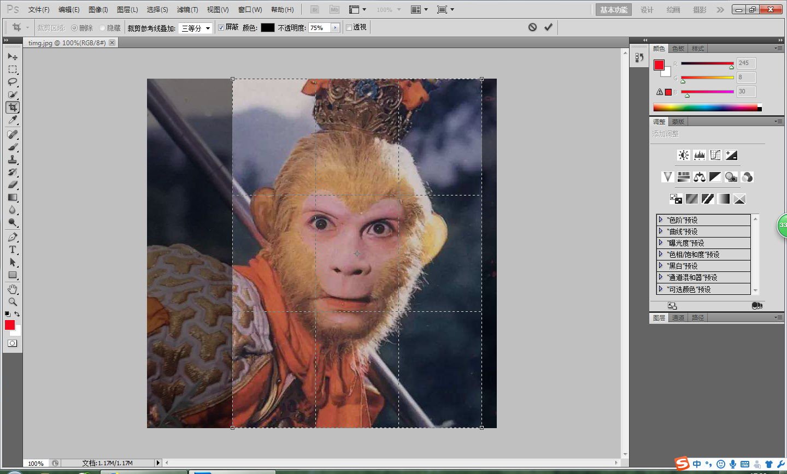This screenshot has width=787, height=474.
Task: Choose the 隐藏 cropped-area radio button
Action: tap(102, 28)
